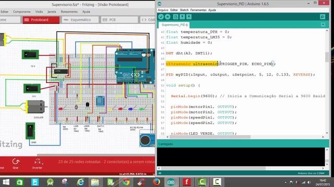Open the Editar menu in Arduino
Image resolution: width=334 pixels, height=187 pixels.
[174, 10]
